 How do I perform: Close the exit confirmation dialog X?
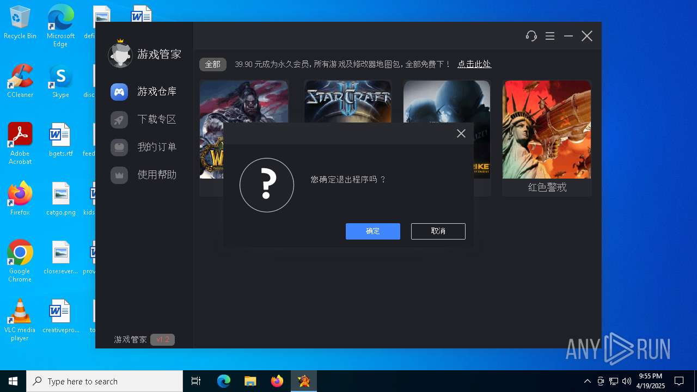(461, 133)
